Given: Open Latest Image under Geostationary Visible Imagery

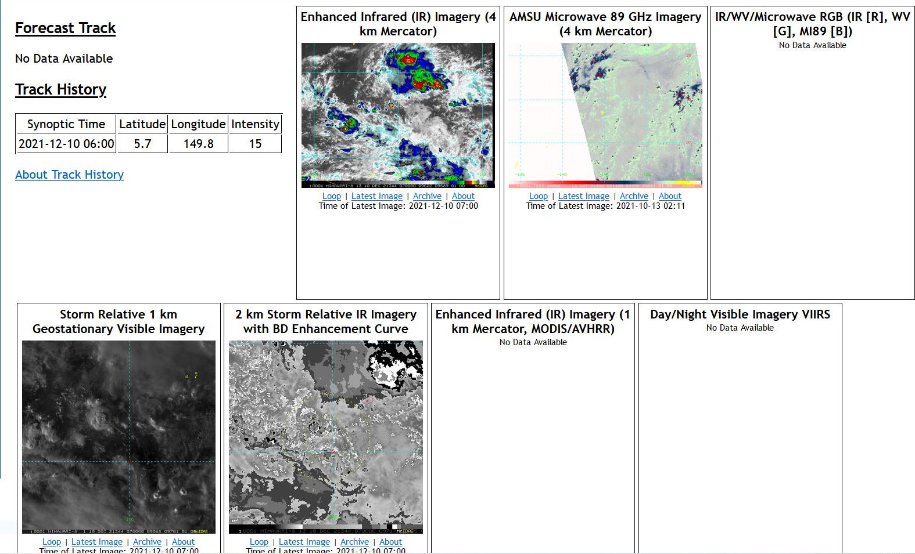Looking at the screenshot, I should [96, 542].
